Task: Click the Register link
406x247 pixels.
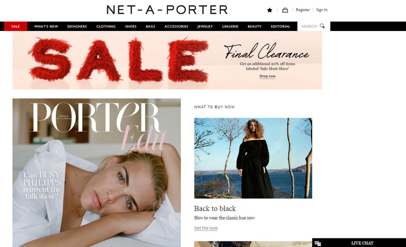Action: click(302, 10)
